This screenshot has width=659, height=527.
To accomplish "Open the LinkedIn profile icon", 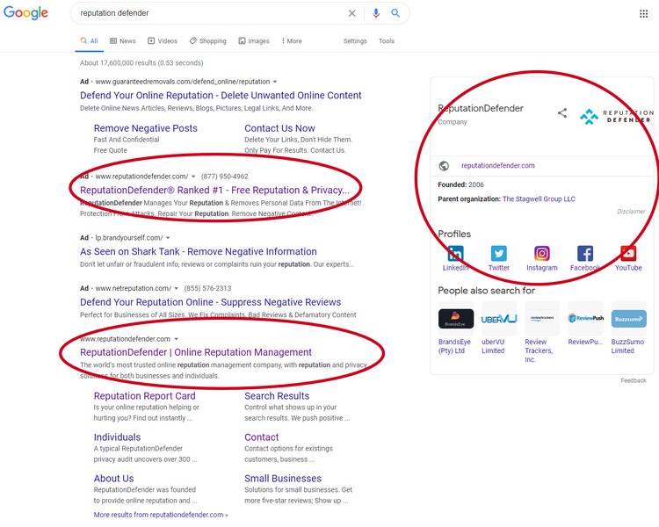I will coord(455,254).
